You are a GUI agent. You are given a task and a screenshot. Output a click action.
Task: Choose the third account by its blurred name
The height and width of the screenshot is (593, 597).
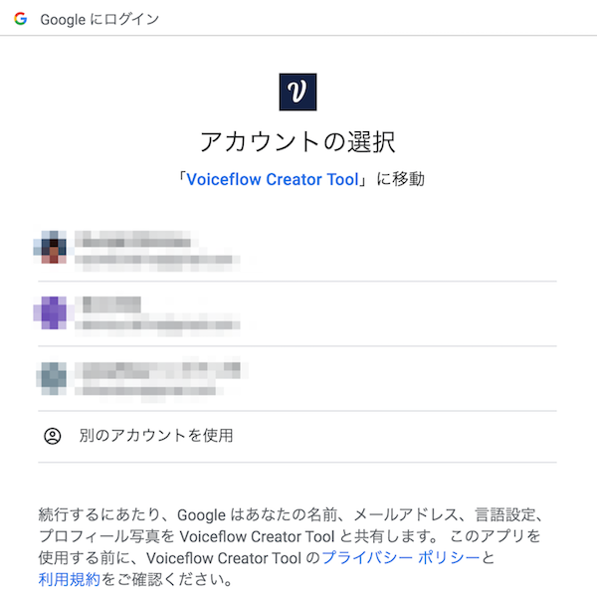161,370
